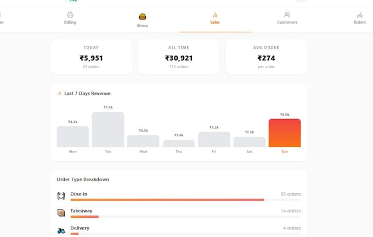Click the burger Menu icon
This screenshot has height=237, width=373.
pyautogui.click(x=143, y=16)
